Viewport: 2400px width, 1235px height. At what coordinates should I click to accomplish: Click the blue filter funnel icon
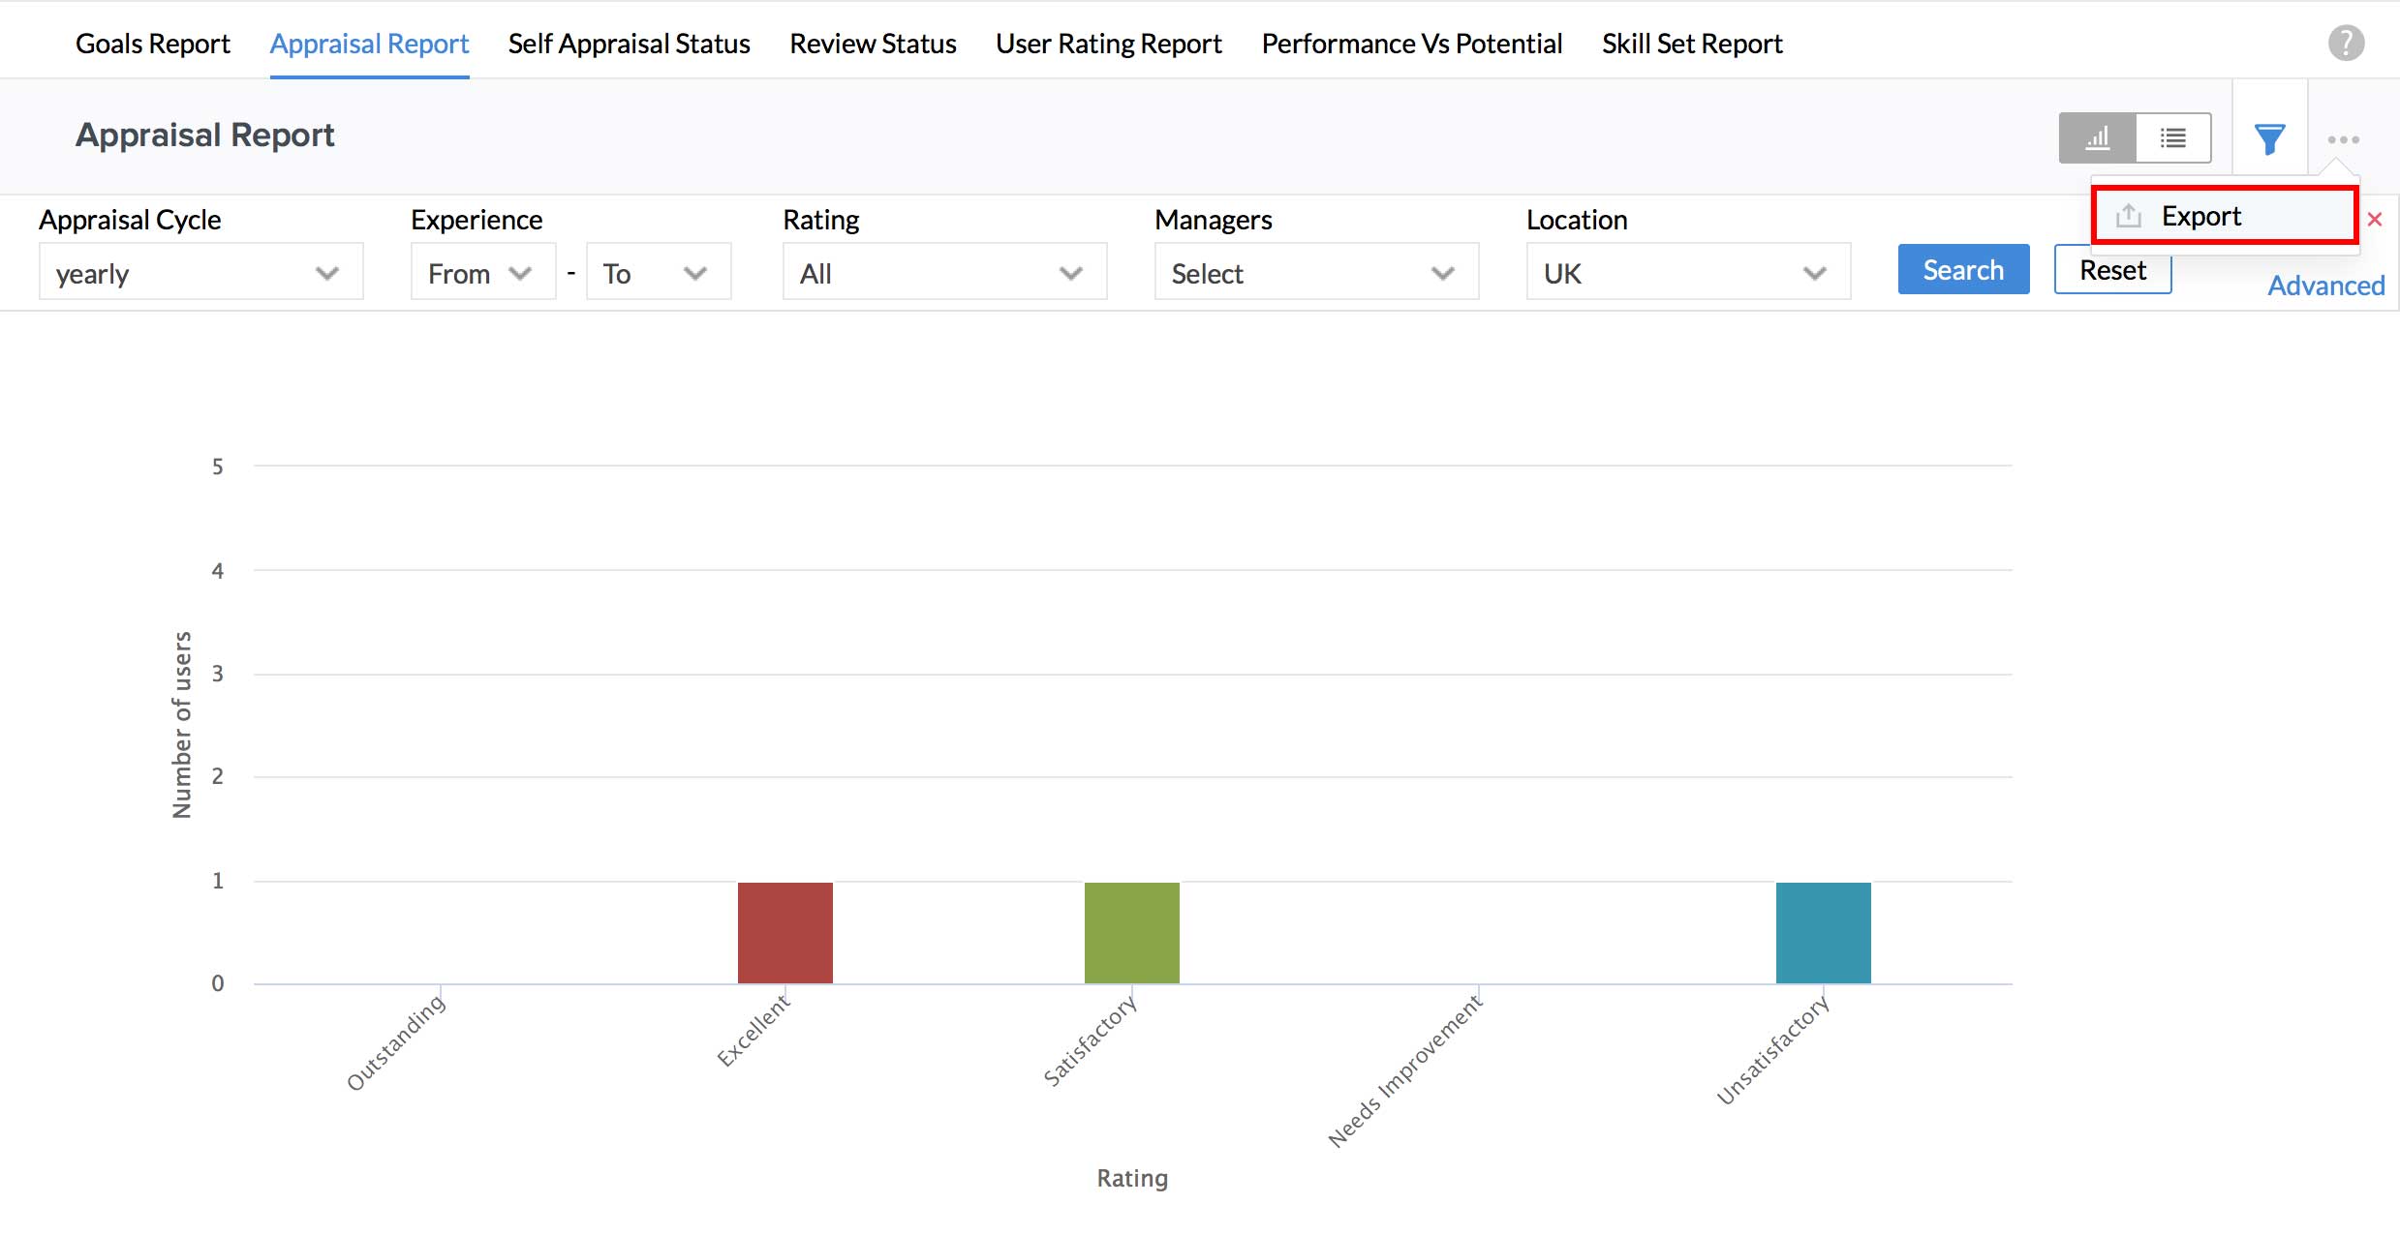click(2269, 139)
